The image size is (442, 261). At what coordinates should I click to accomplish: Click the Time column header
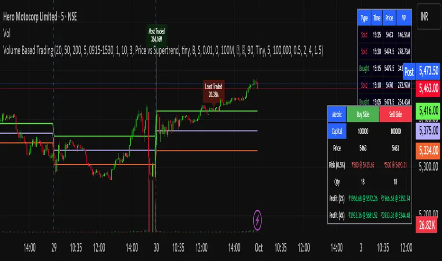point(377,19)
